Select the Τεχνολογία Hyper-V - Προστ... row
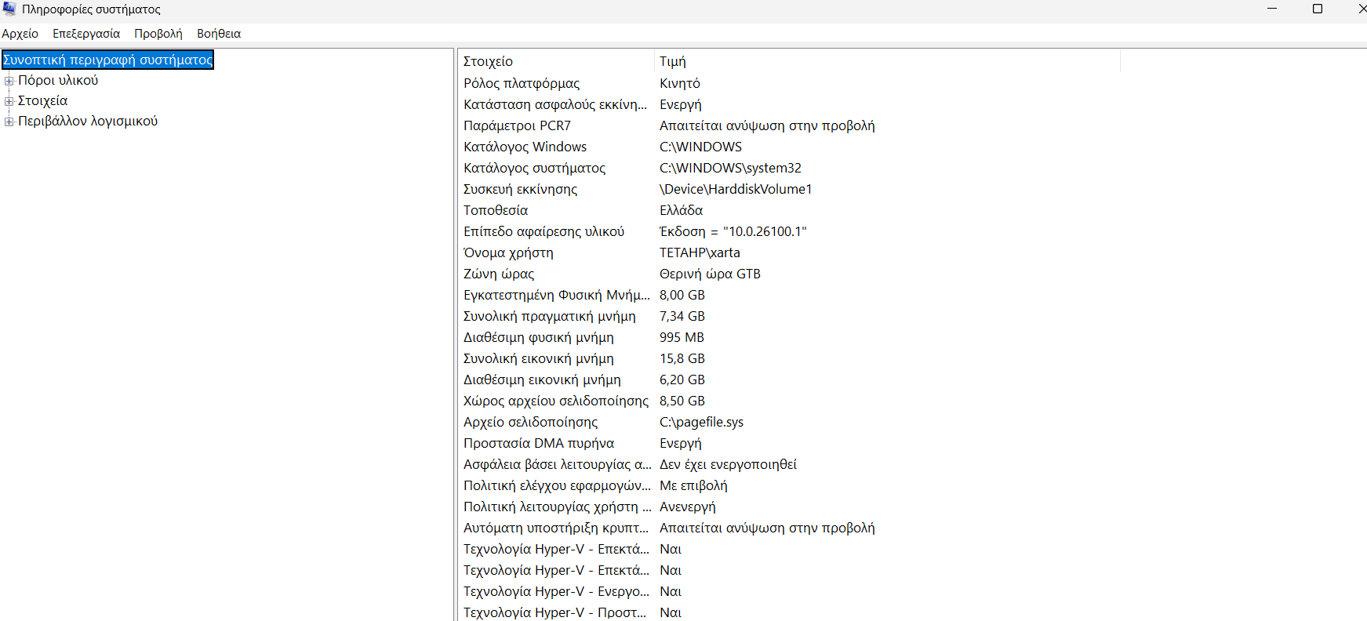The height and width of the screenshot is (621, 1367). click(x=789, y=612)
